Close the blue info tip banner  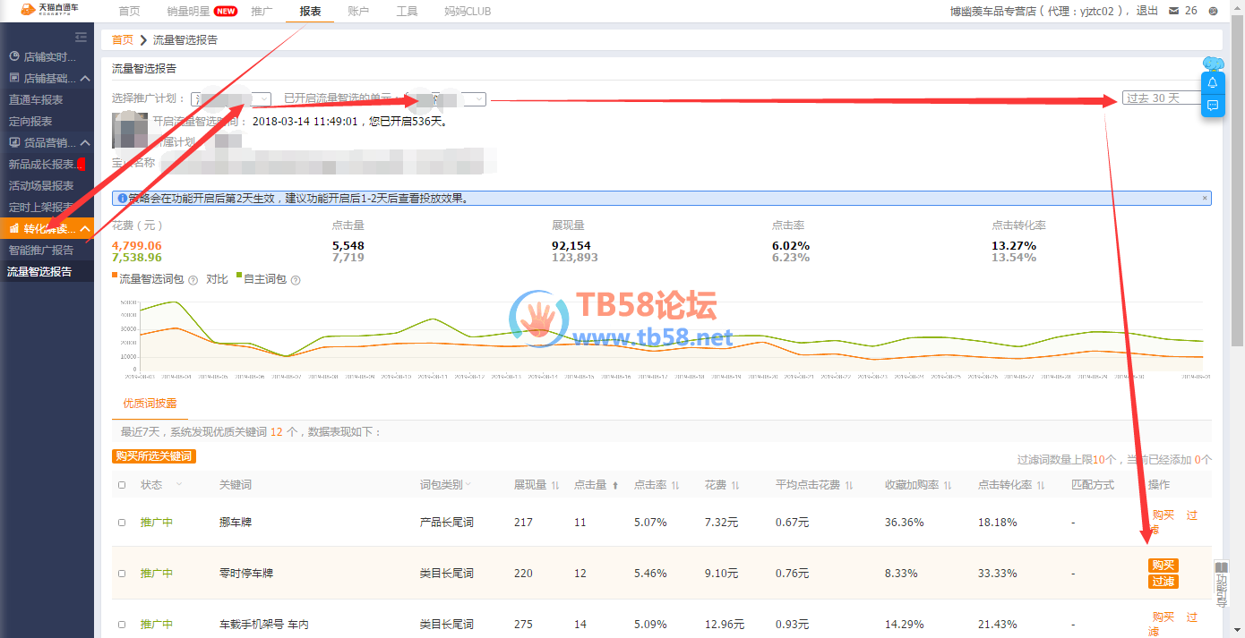tap(1204, 198)
